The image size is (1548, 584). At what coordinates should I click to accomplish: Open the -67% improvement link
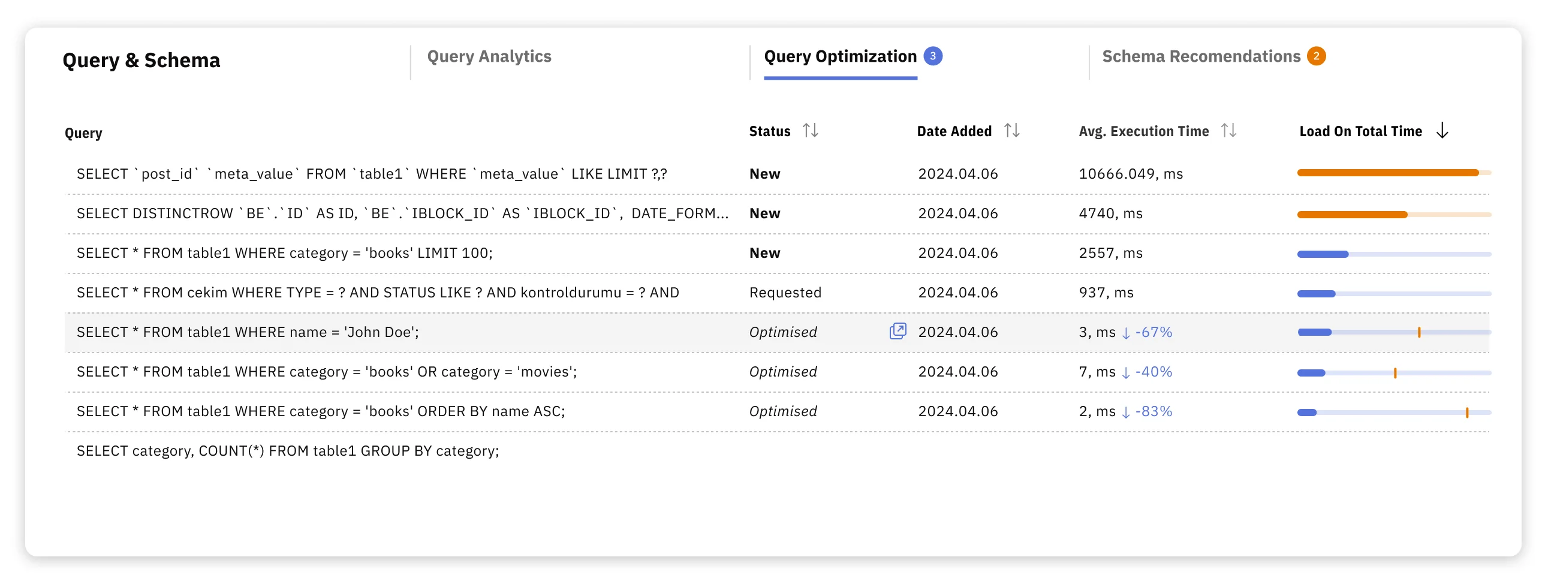tap(1152, 332)
